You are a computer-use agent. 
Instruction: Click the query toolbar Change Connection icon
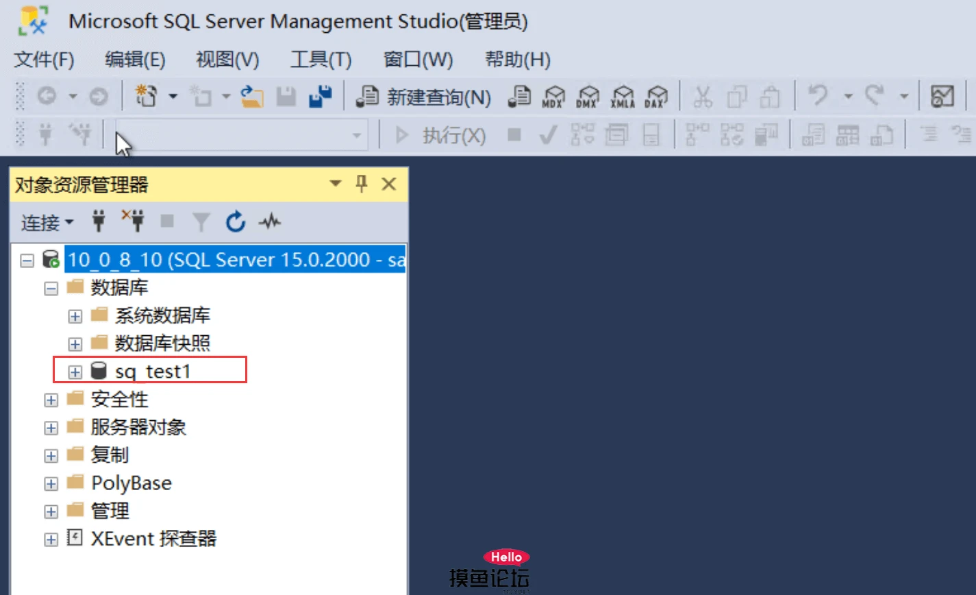coord(81,134)
